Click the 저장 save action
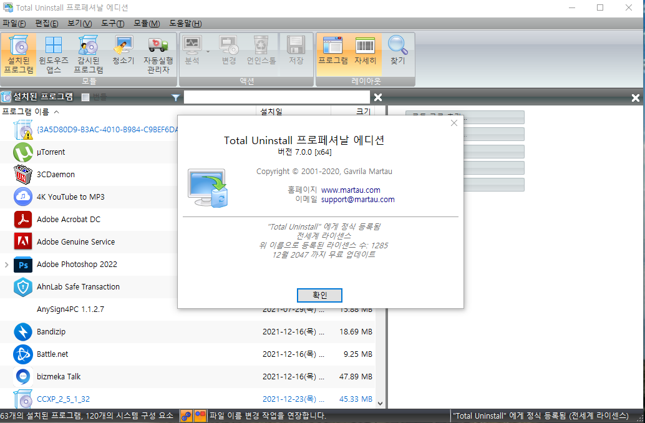 tap(296, 50)
